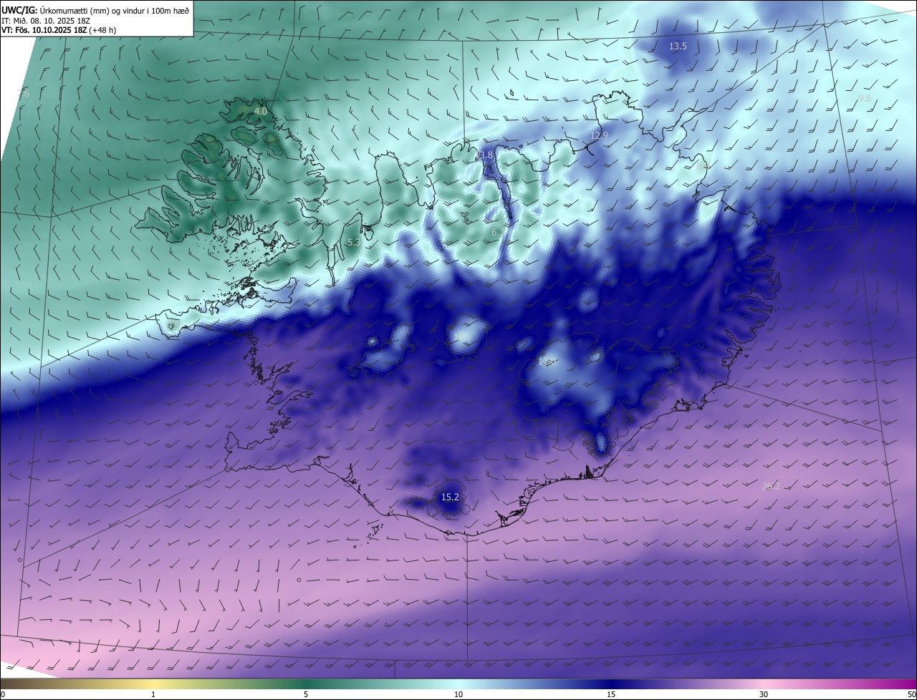Click the colorbar tick label 1
Screen dimensions: 917x700
tap(154, 694)
